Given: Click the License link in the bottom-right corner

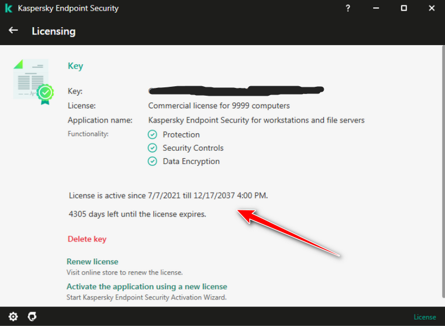Looking at the screenshot, I should (425, 317).
